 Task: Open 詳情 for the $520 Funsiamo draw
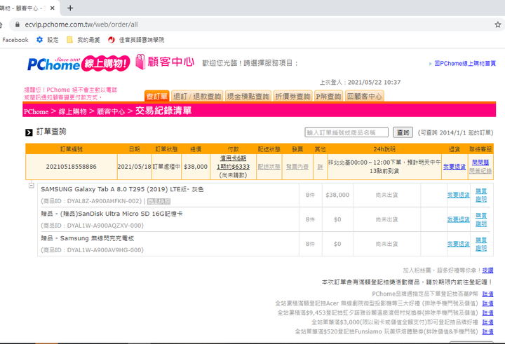[x=487, y=331]
